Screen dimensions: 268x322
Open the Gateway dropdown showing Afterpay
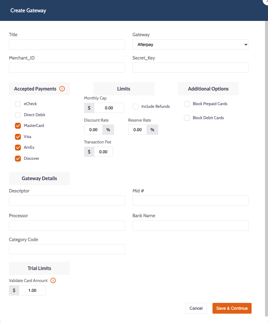pos(190,45)
